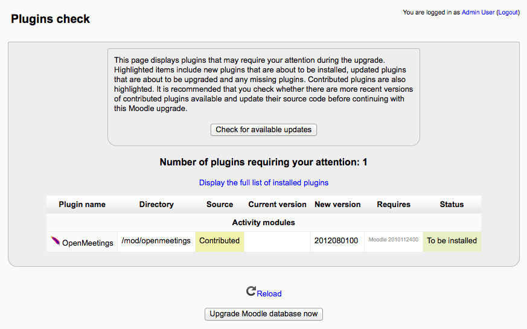
Task: Select the Source column header
Action: tap(220, 204)
